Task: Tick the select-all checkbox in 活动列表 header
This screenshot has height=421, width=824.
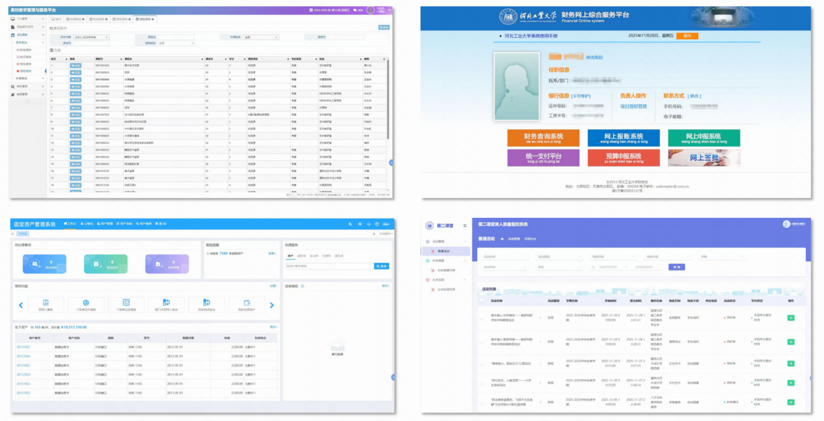Action: pos(482,301)
